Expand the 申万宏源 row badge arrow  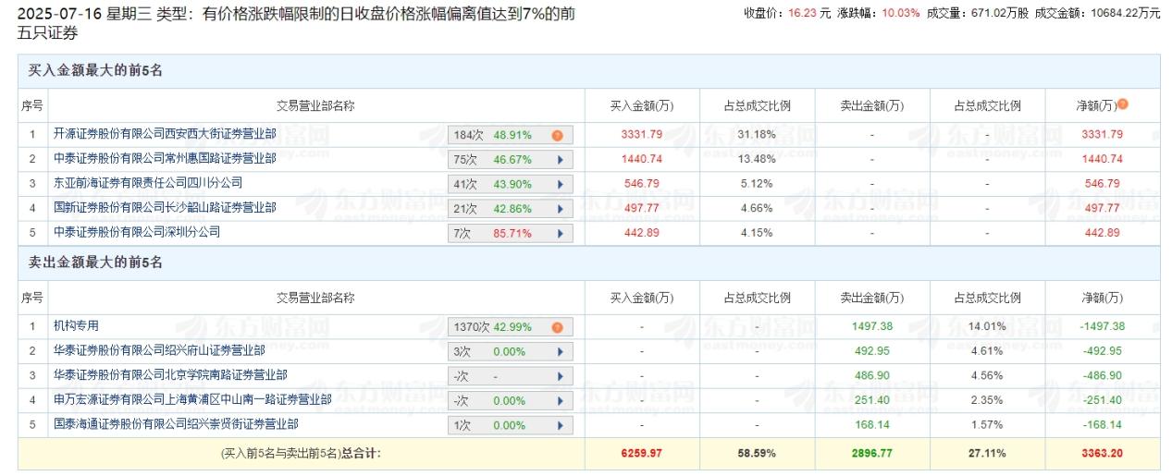(560, 400)
